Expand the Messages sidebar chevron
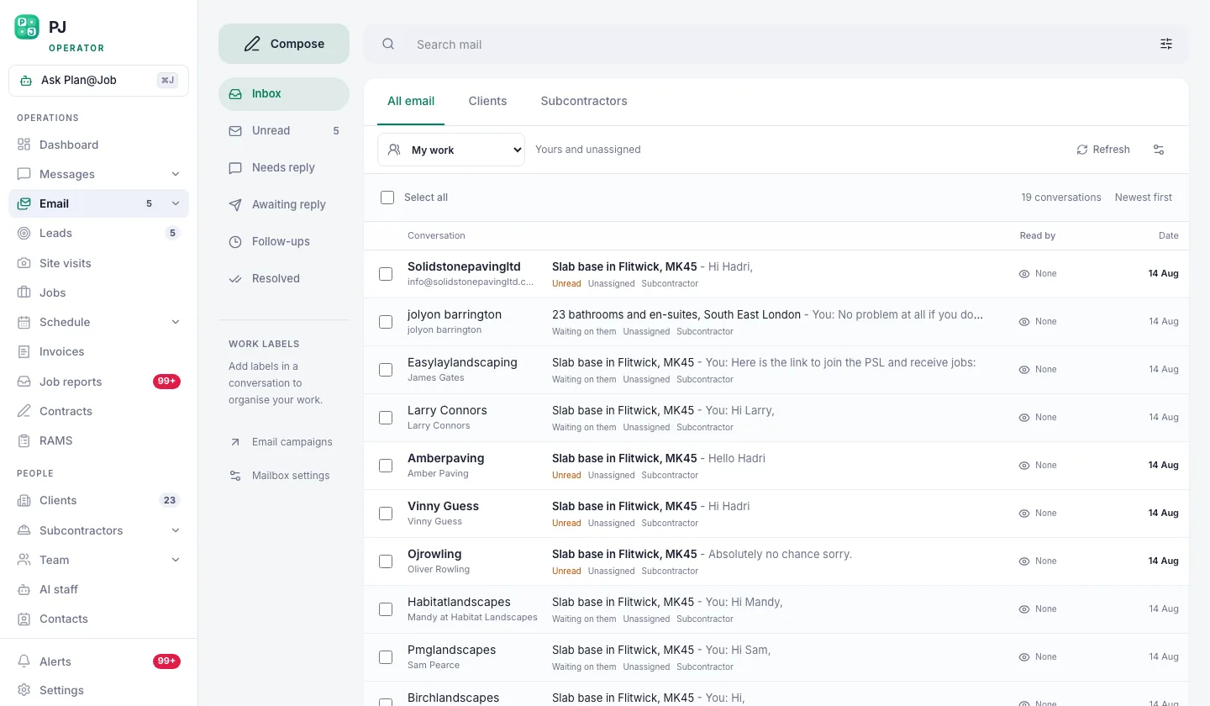Screen dimensions: 1210x706 tap(176, 174)
